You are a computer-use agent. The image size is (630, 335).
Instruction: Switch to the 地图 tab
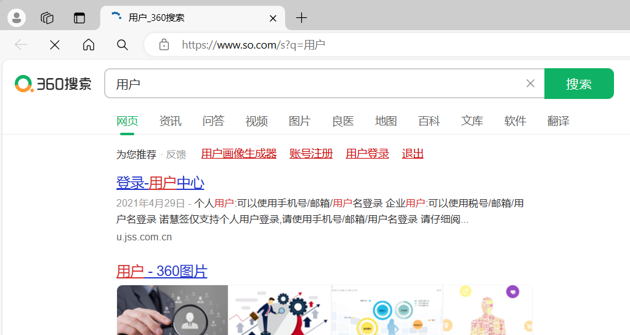click(386, 120)
